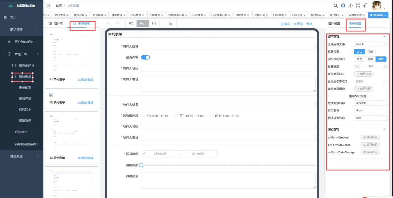Load the #1 单列表单 template
This screenshot has height=198, width=393.
click(x=86, y=80)
